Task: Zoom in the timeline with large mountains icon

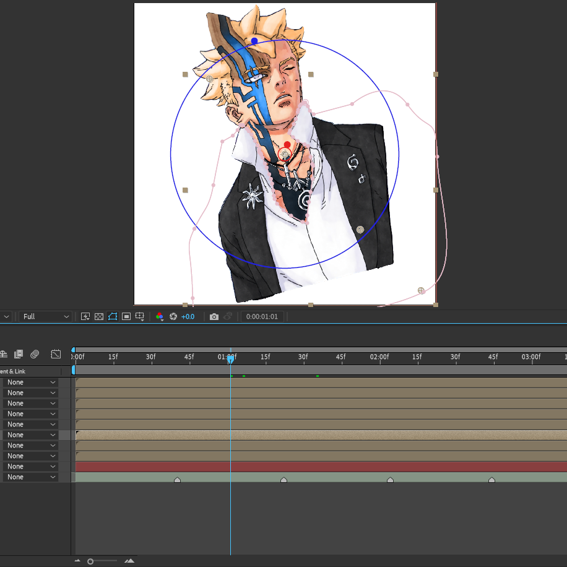Action: (x=129, y=561)
